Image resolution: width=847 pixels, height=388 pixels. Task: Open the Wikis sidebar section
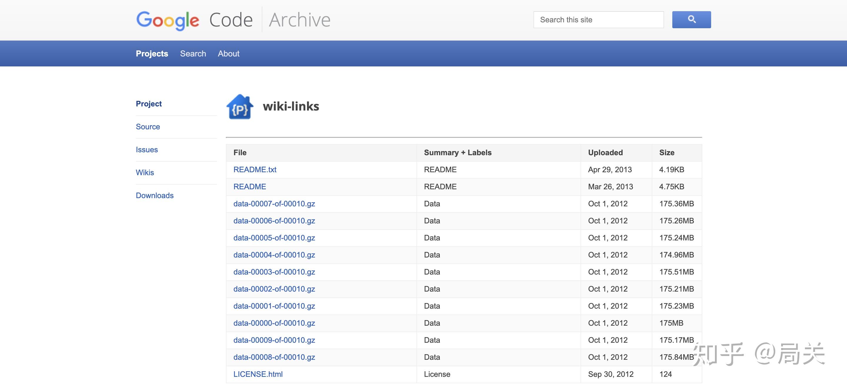coord(145,173)
